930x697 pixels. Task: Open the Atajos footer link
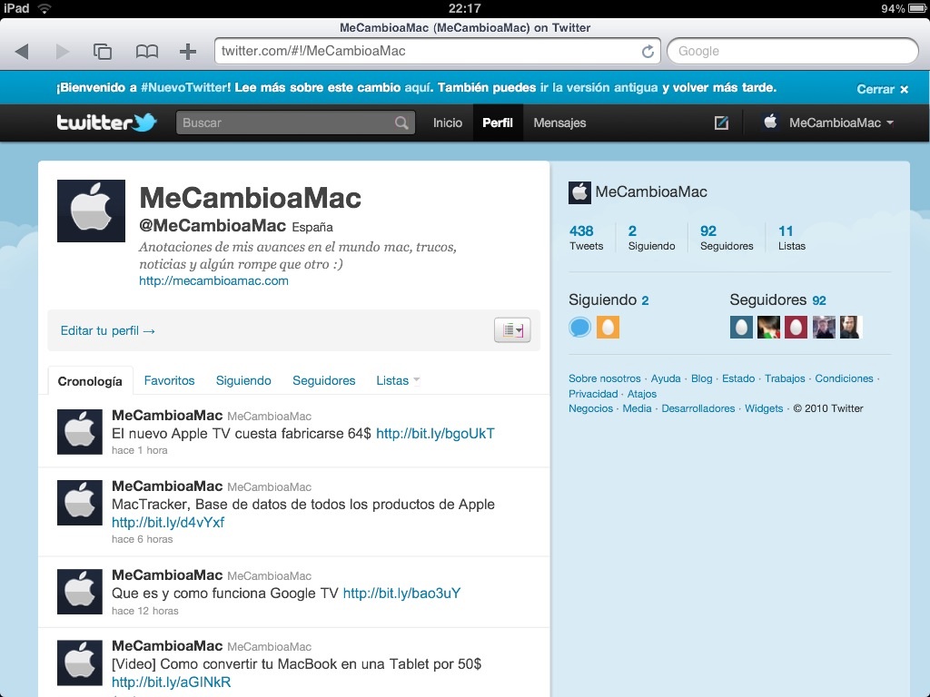pos(642,394)
